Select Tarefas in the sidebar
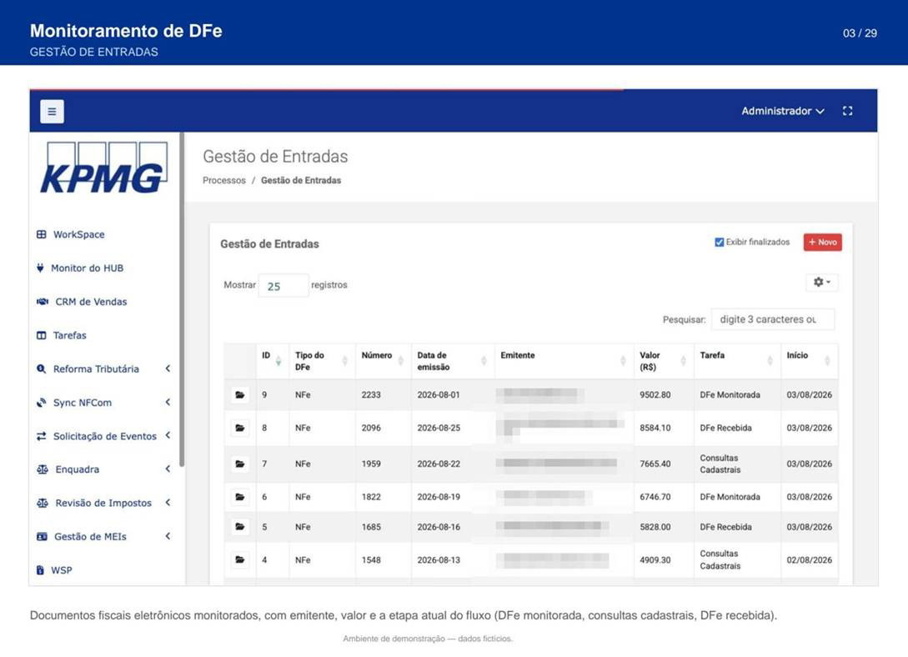The height and width of the screenshot is (657, 908). click(62, 335)
